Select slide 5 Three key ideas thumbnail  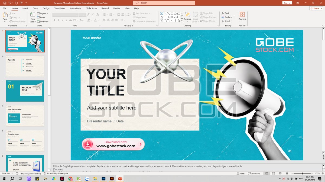[25, 141]
